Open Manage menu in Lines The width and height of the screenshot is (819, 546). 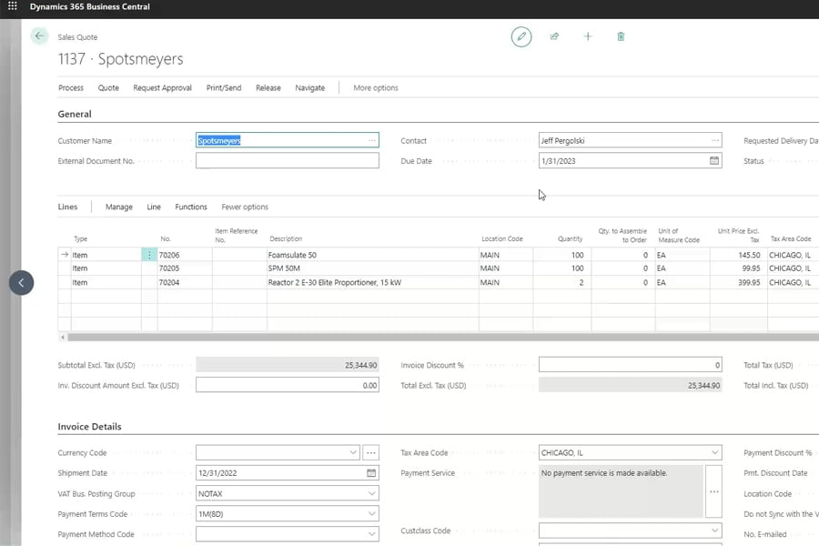click(x=119, y=207)
